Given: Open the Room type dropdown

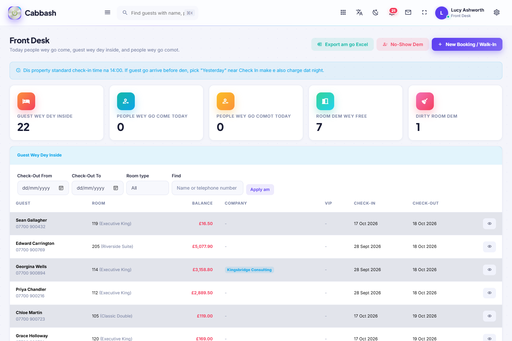Looking at the screenshot, I should point(147,188).
